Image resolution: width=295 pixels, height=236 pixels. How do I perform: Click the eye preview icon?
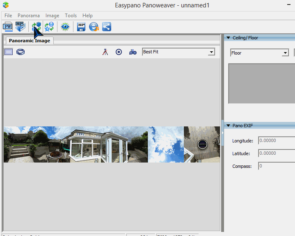point(65,27)
